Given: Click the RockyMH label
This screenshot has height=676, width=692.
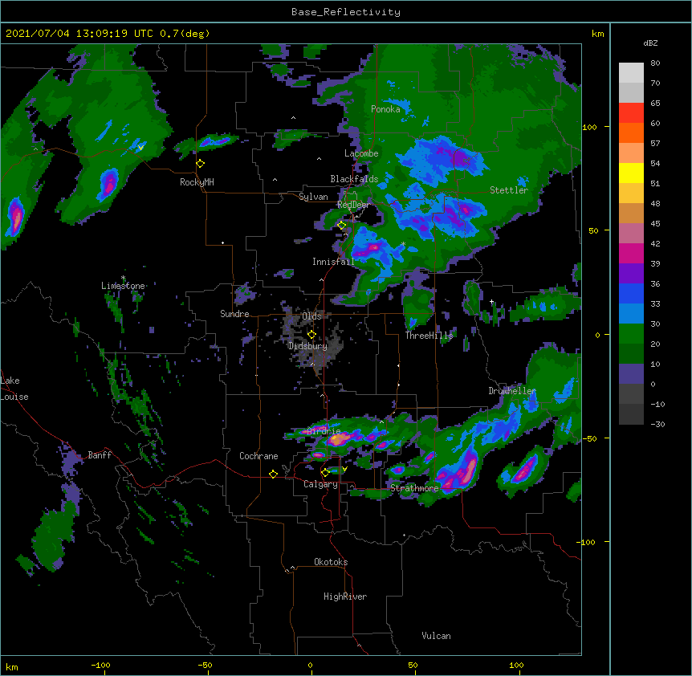Looking at the screenshot, I should [x=197, y=182].
